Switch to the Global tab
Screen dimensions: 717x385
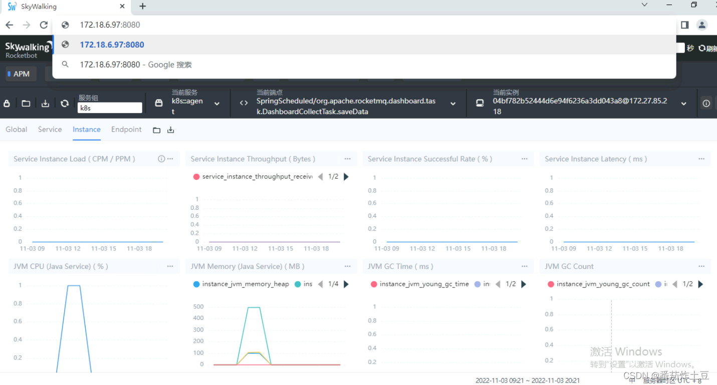pyautogui.click(x=16, y=129)
